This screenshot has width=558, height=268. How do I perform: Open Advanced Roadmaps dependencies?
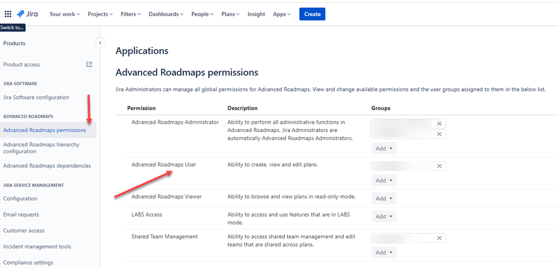47,166
